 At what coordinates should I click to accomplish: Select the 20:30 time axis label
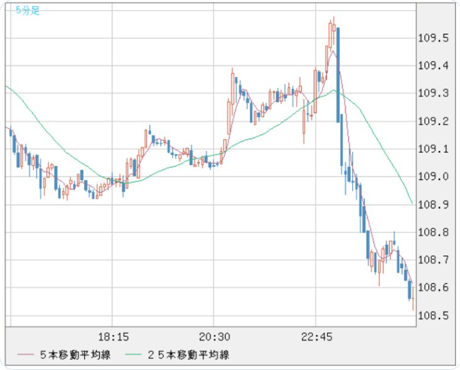214,336
